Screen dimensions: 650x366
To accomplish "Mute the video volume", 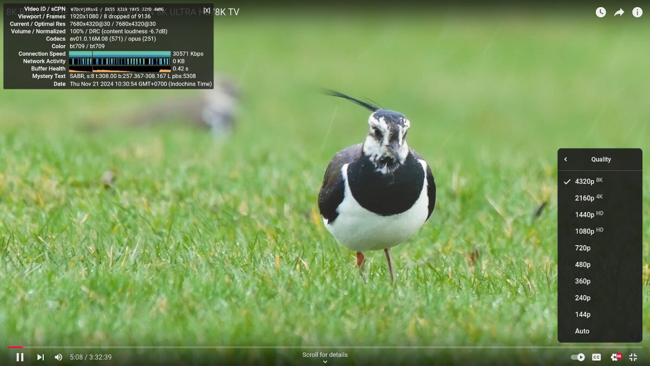I will point(58,357).
